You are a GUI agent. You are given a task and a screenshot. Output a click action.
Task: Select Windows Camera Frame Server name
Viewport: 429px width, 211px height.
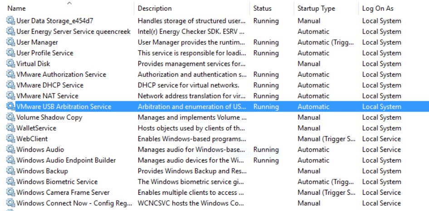63,192
